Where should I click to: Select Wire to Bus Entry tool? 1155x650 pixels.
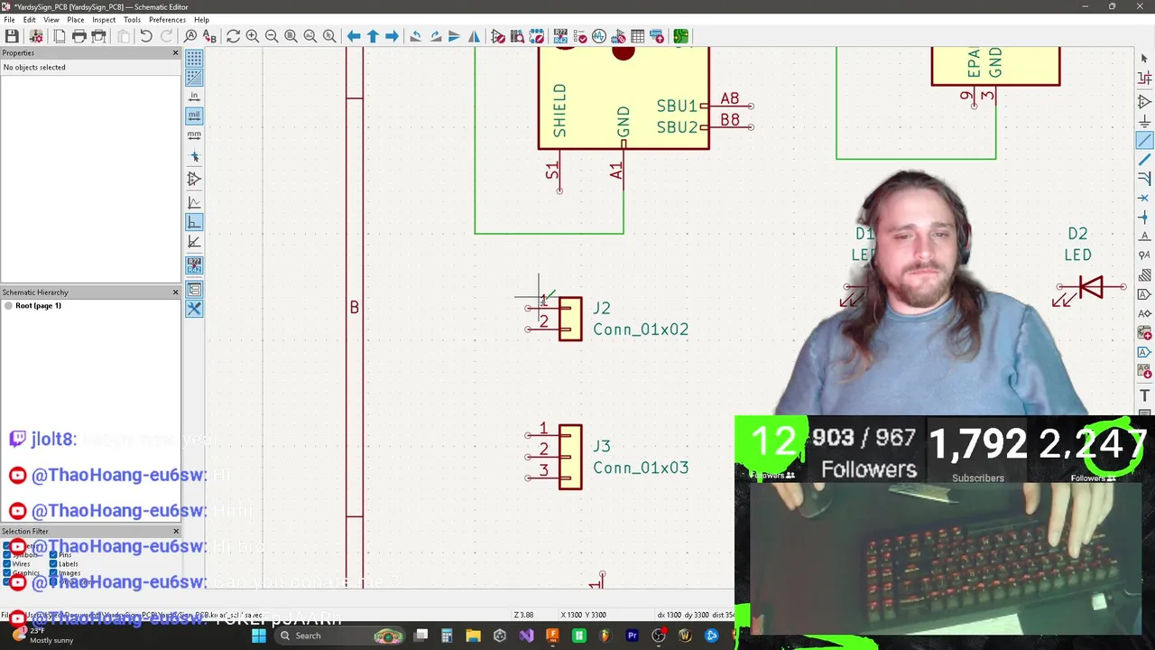[x=1144, y=179]
